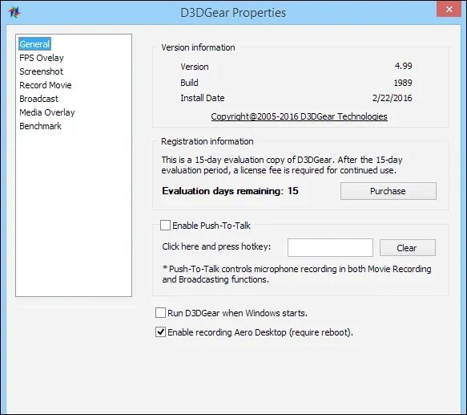Go to Record Movie settings
Image resolution: width=467 pixels, height=415 pixels.
click(x=46, y=85)
